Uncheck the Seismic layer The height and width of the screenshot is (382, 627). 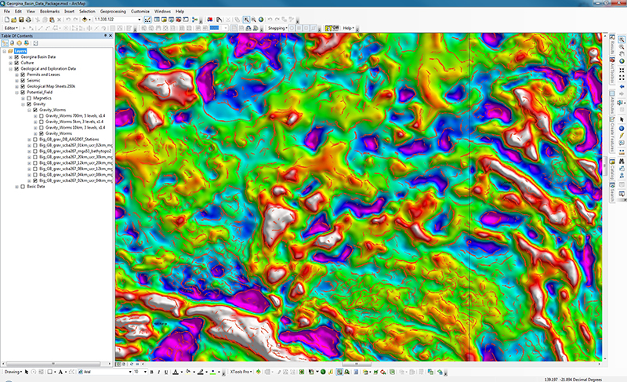click(22, 80)
